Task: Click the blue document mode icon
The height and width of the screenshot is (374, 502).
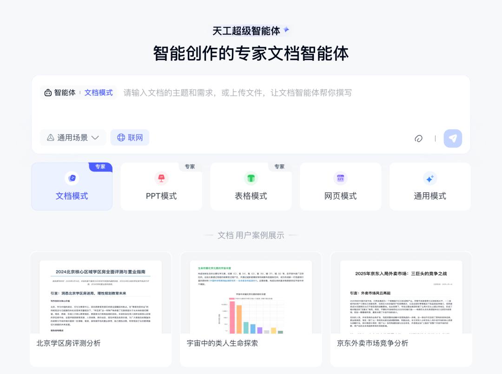Action: click(x=72, y=178)
